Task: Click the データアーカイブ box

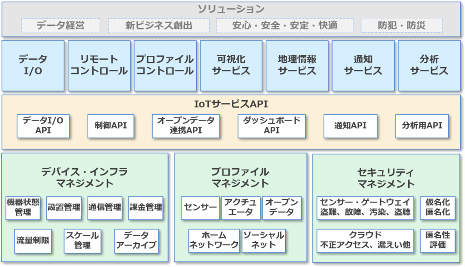Action: coord(136,241)
